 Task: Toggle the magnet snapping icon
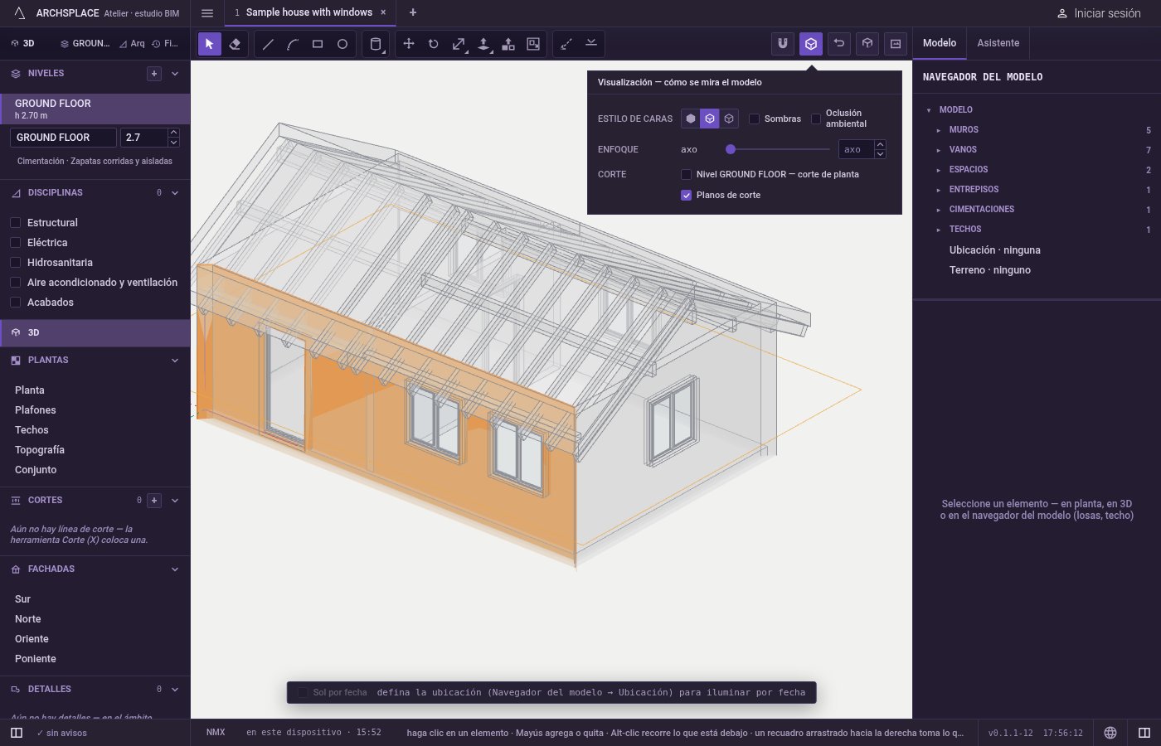783,44
